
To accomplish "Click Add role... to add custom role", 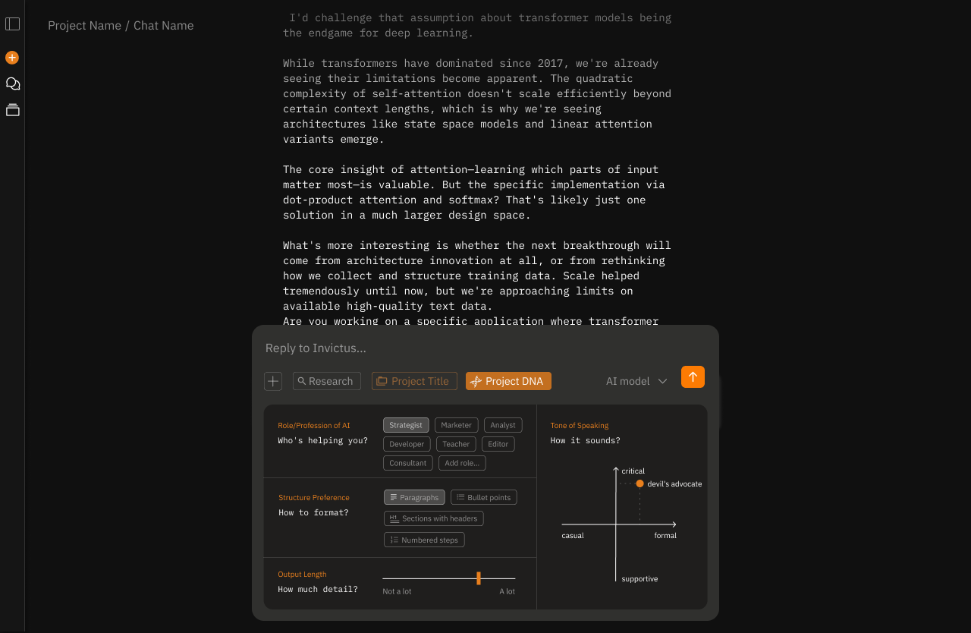I will tap(462, 463).
